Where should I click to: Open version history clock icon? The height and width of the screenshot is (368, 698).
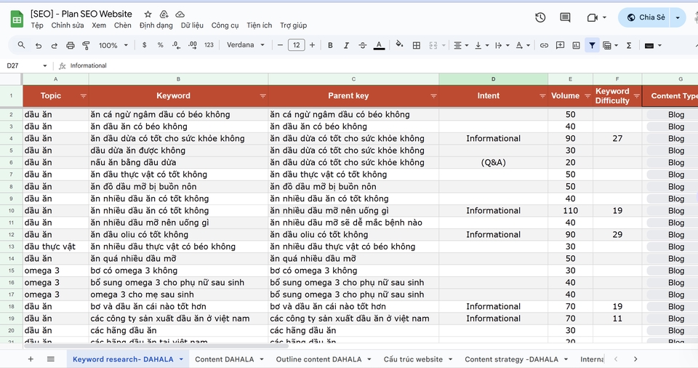tap(540, 18)
